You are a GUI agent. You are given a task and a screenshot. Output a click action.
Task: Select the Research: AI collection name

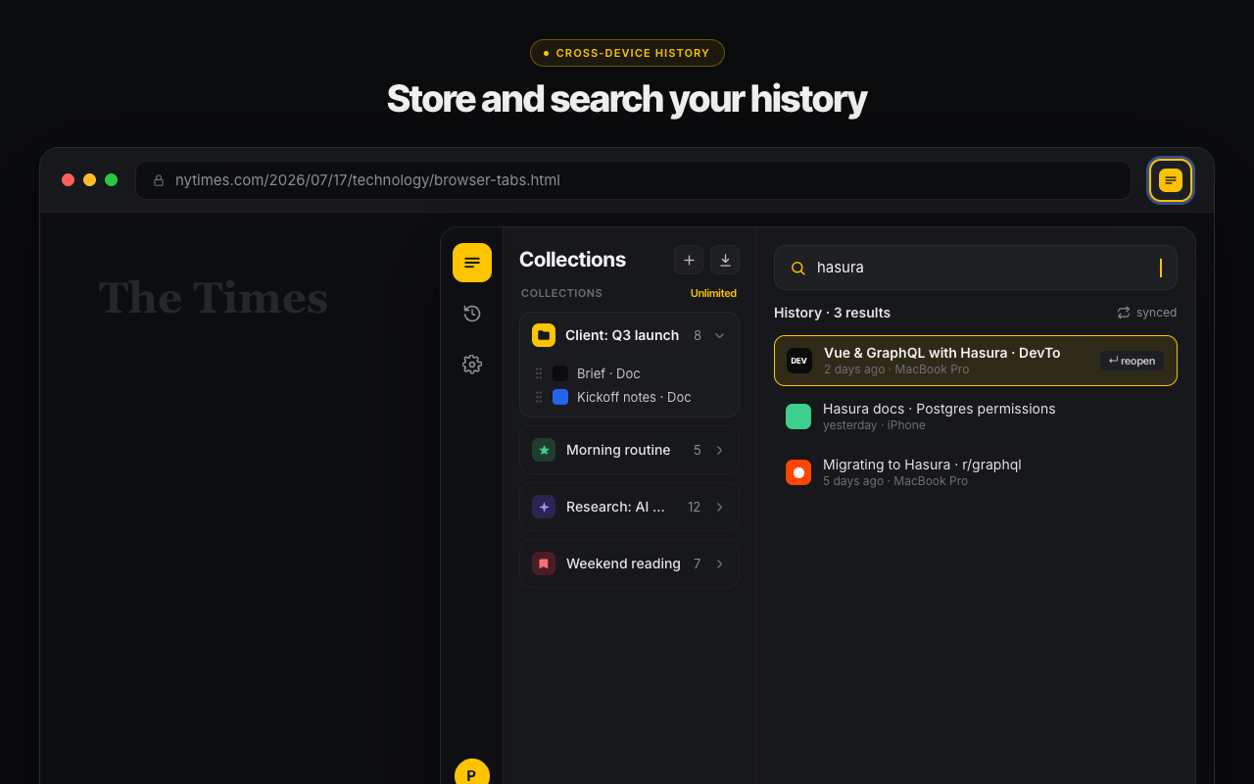point(615,507)
